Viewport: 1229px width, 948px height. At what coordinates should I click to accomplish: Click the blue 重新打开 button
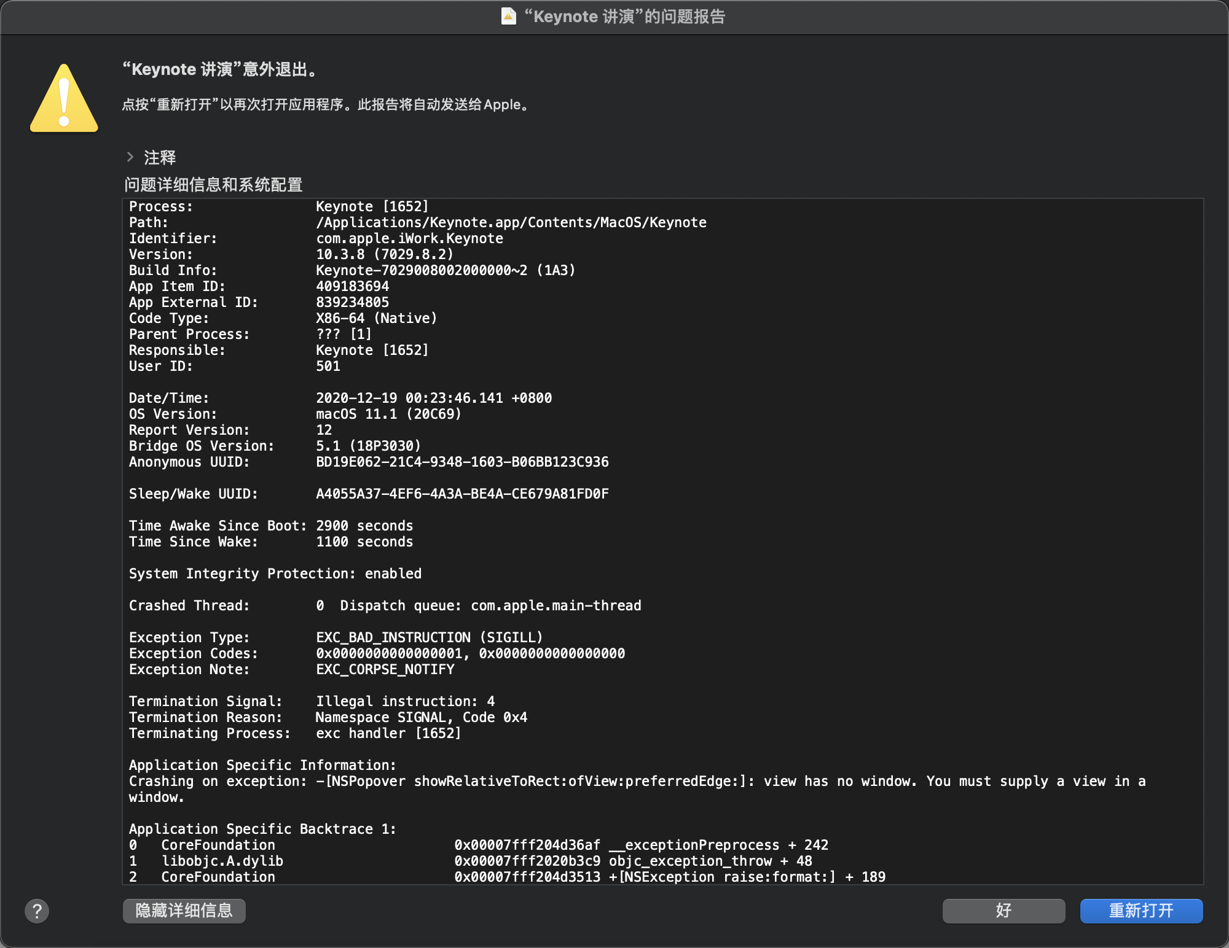coord(1141,911)
